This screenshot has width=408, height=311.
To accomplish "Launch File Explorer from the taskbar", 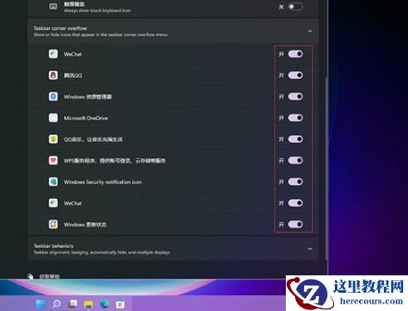I will 89,304.
